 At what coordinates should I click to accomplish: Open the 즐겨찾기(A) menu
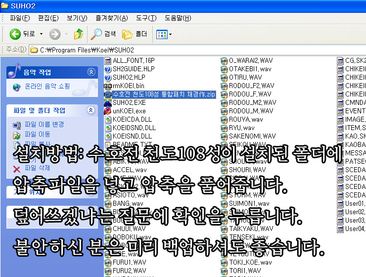[112, 18]
